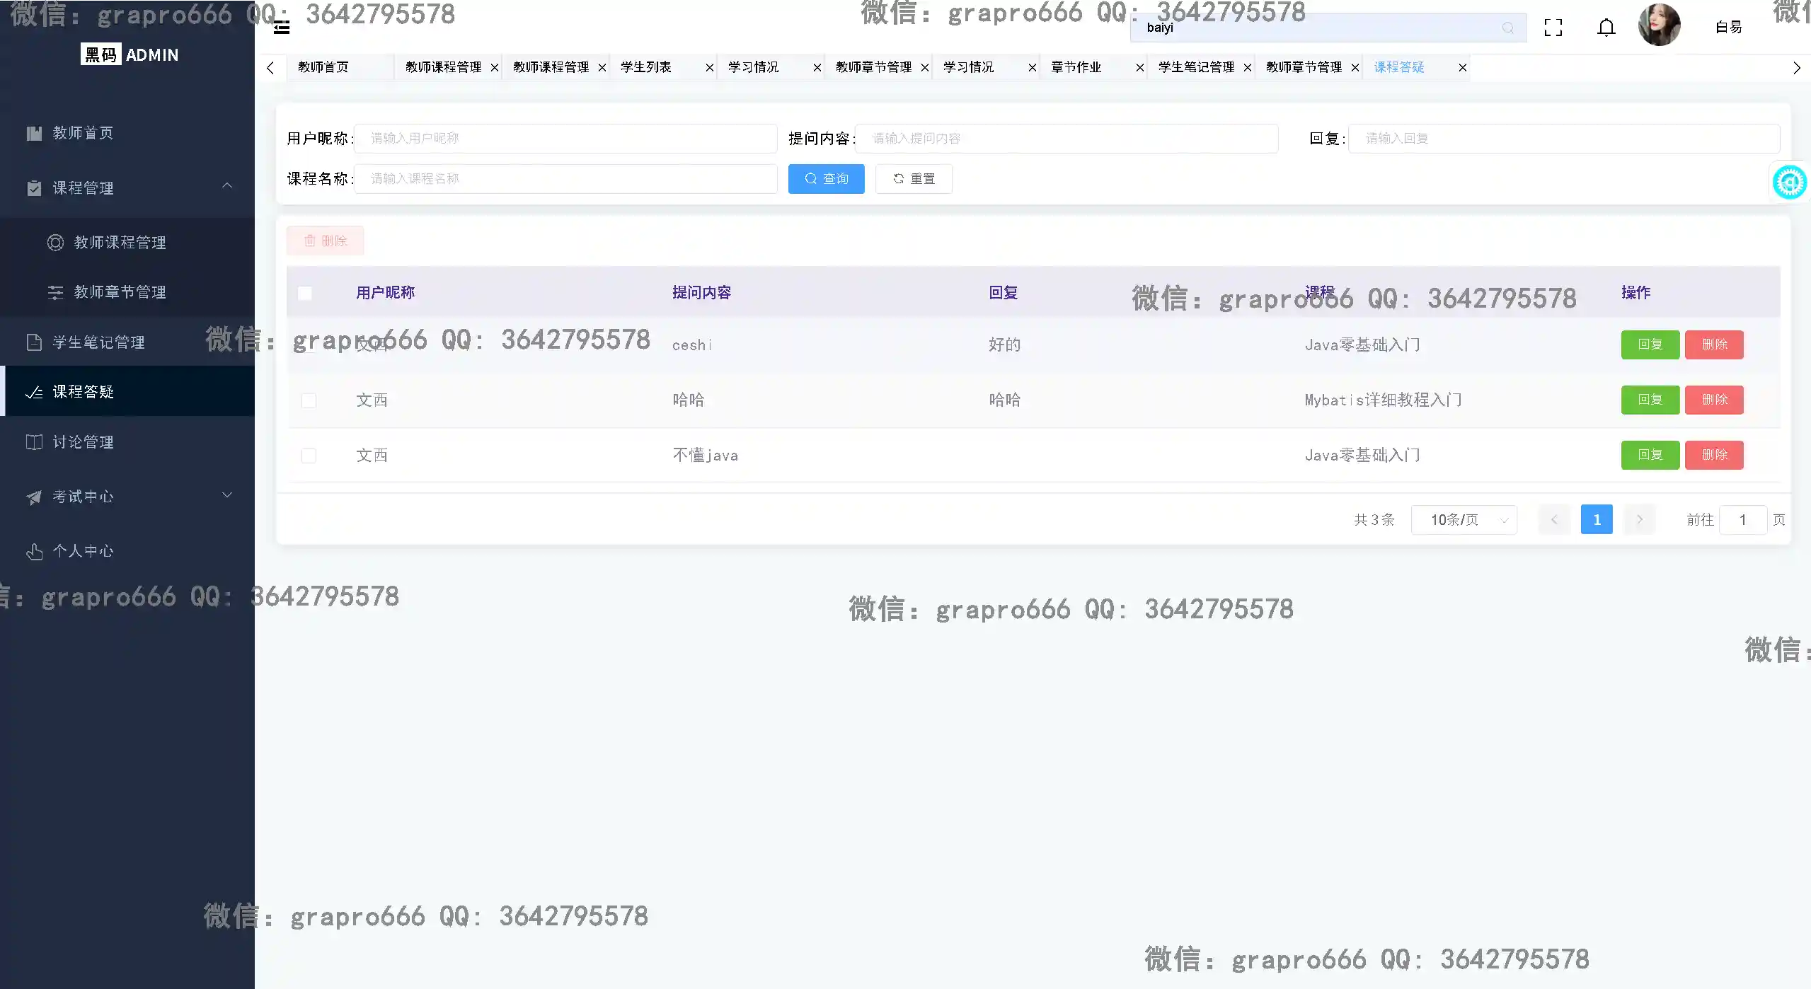
Task: Enter fullscreen using the fullscreen icon
Action: tap(1553, 27)
